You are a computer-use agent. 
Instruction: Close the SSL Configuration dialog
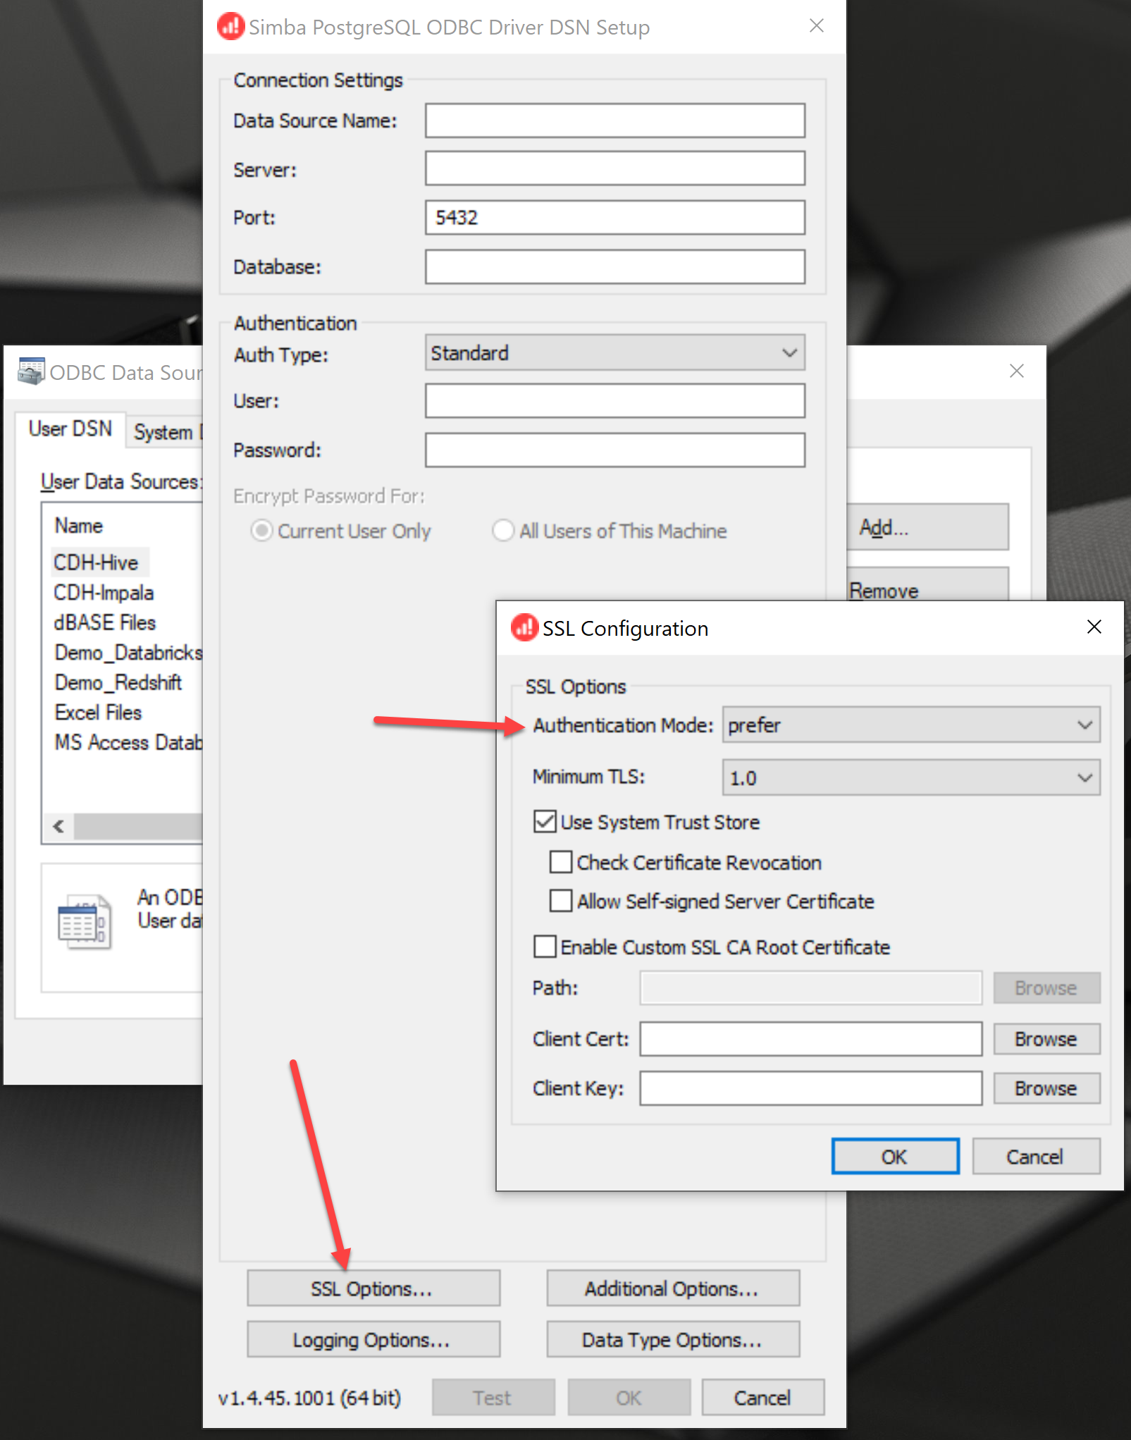[1094, 627]
